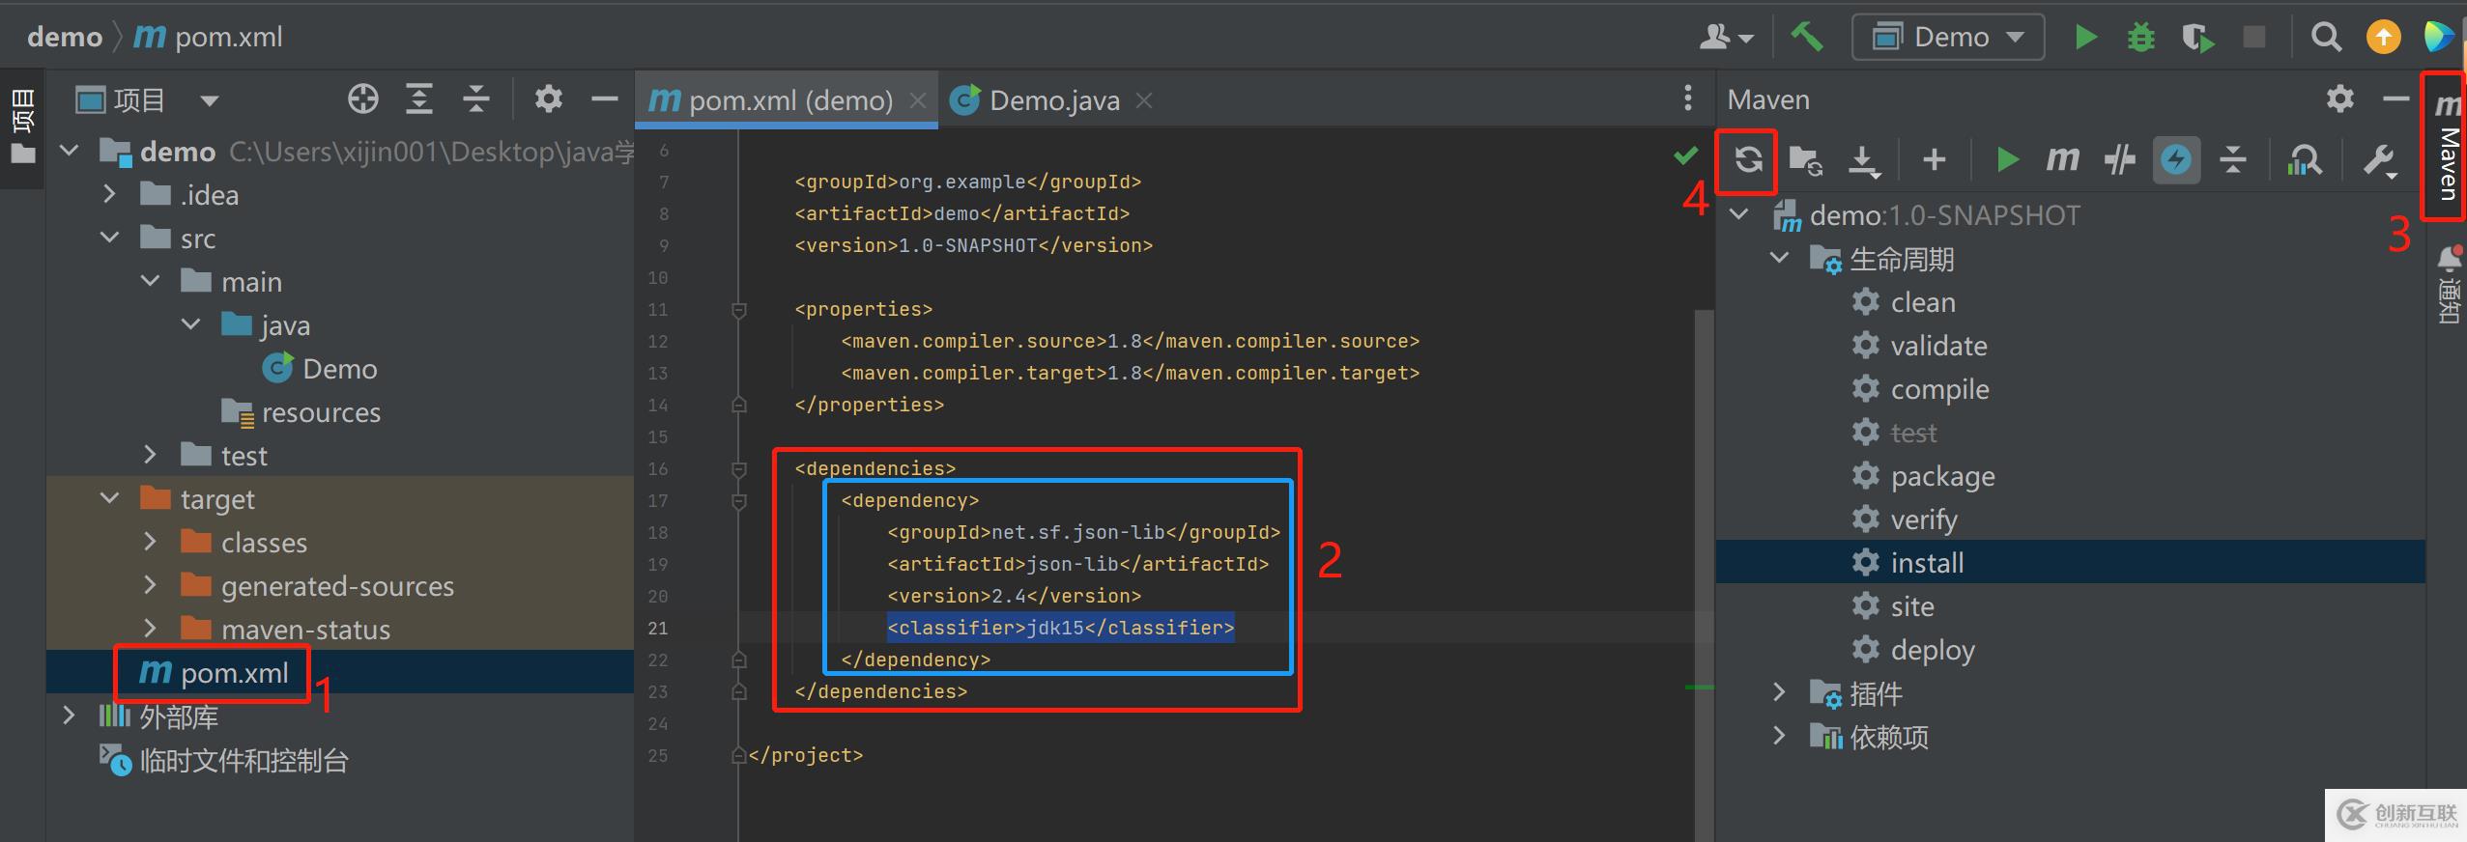Expand the .idea folder
The height and width of the screenshot is (842, 2467).
(110, 194)
